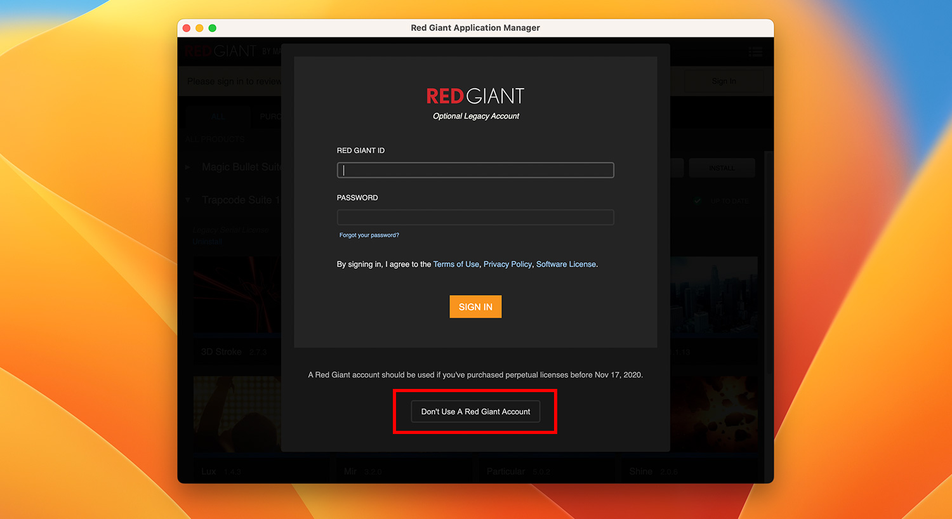
Task: Open the Privacy Policy link
Action: [x=507, y=264]
